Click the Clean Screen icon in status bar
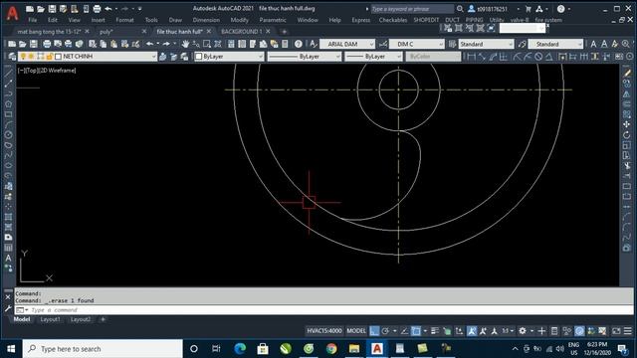637x358 pixels. [616, 331]
